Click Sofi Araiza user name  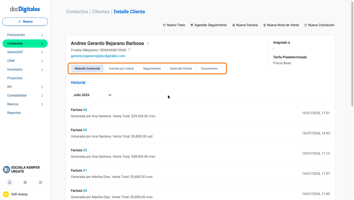tap(20, 194)
